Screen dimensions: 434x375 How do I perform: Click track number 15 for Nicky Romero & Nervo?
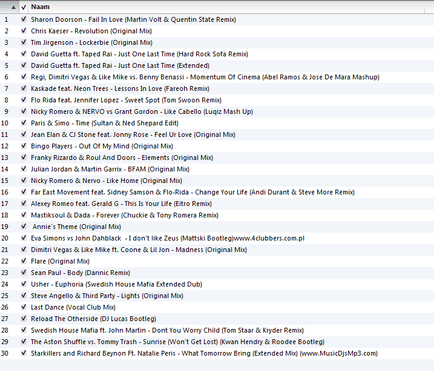point(6,181)
